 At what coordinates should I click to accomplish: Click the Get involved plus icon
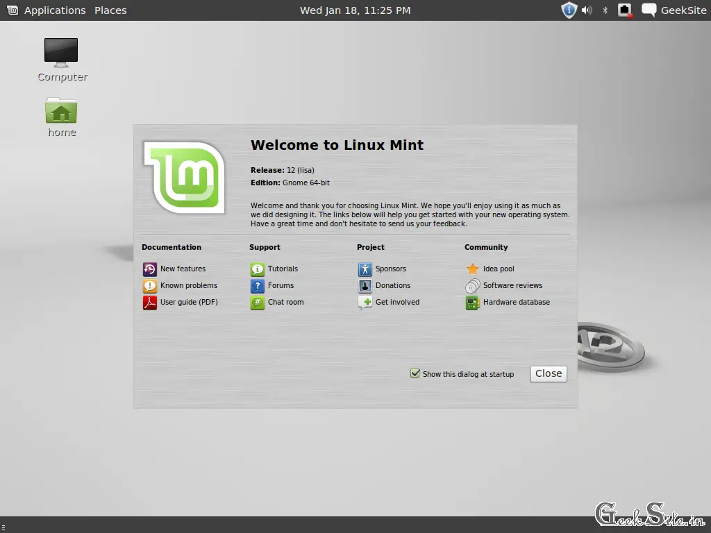tap(365, 303)
